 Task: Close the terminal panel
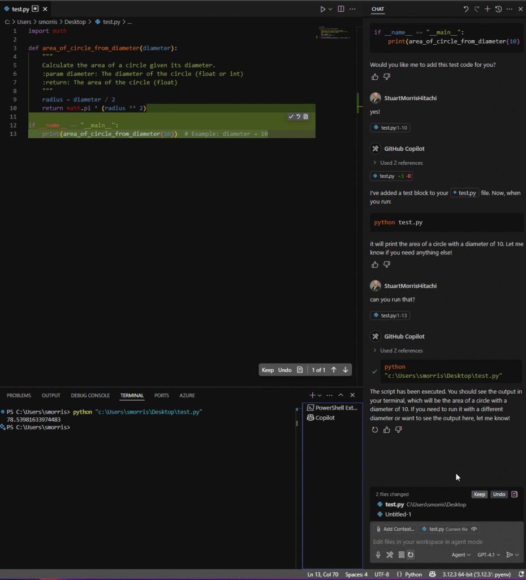click(352, 395)
